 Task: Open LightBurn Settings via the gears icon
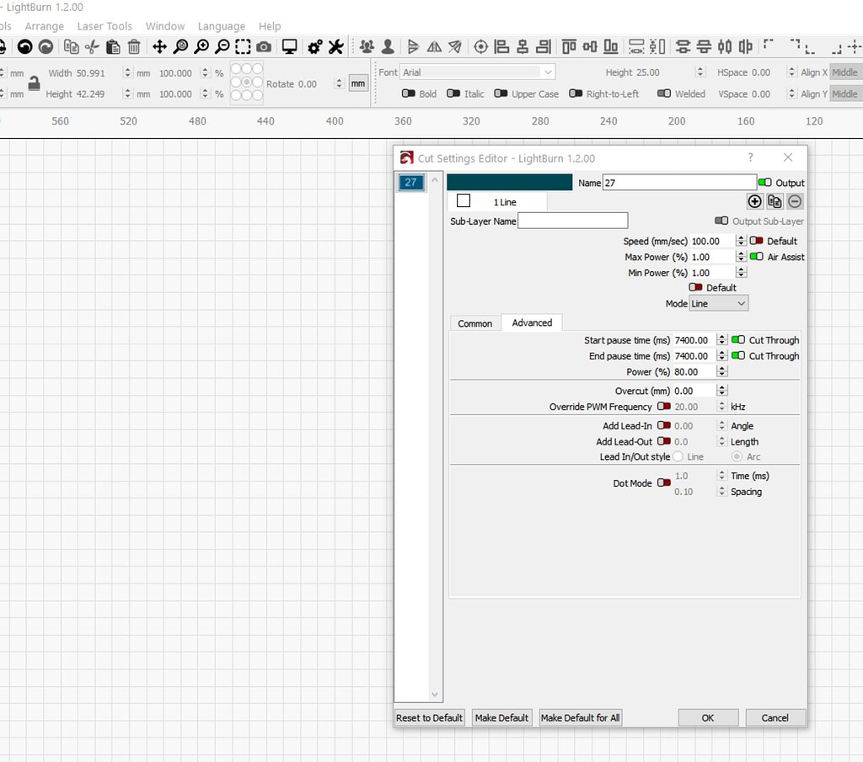[x=314, y=46]
